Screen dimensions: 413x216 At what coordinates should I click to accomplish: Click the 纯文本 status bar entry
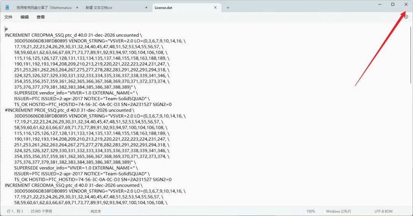[96, 211]
